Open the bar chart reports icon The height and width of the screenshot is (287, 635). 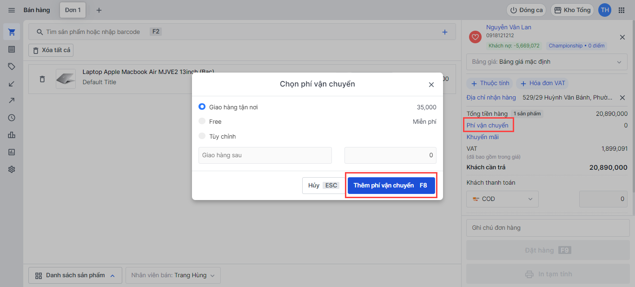point(12,135)
